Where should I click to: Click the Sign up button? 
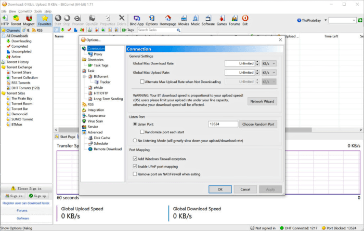coord(37,196)
